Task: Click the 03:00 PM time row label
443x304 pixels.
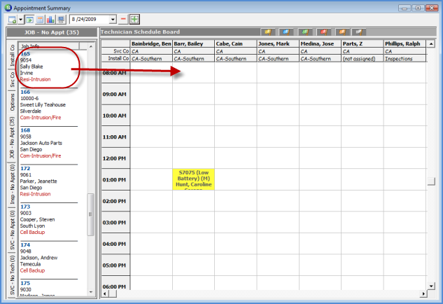Action: pyautogui.click(x=115, y=223)
